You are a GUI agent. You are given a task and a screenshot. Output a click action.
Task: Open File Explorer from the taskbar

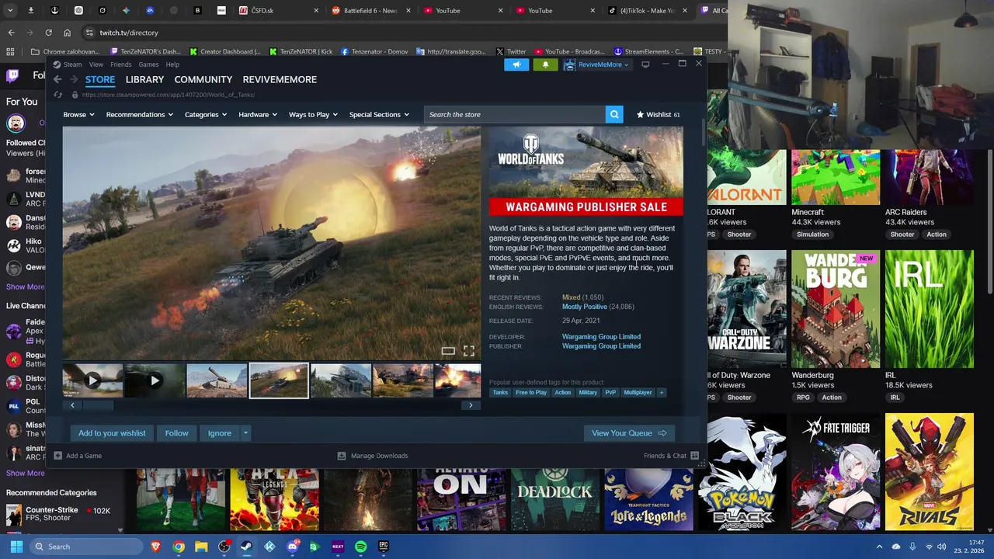tap(201, 547)
